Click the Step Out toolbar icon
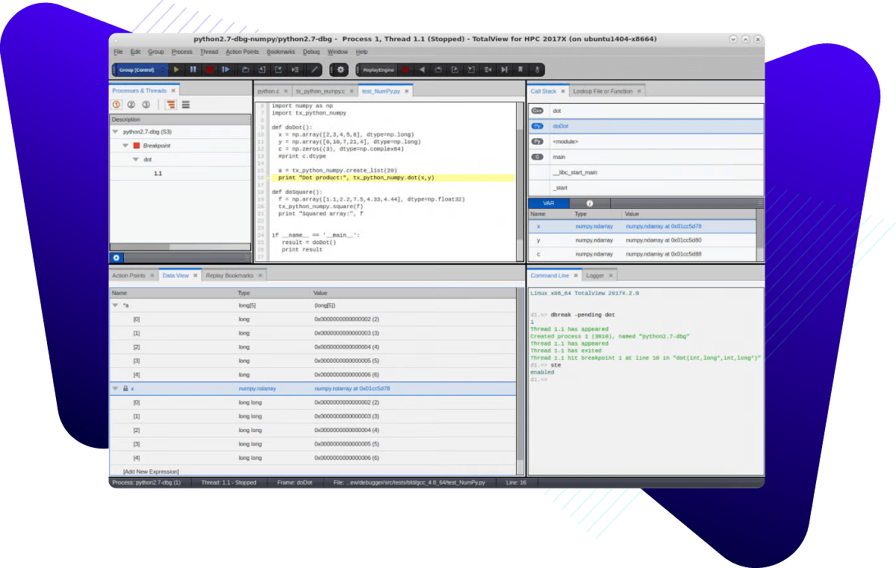This screenshot has width=896, height=568. 279,69
